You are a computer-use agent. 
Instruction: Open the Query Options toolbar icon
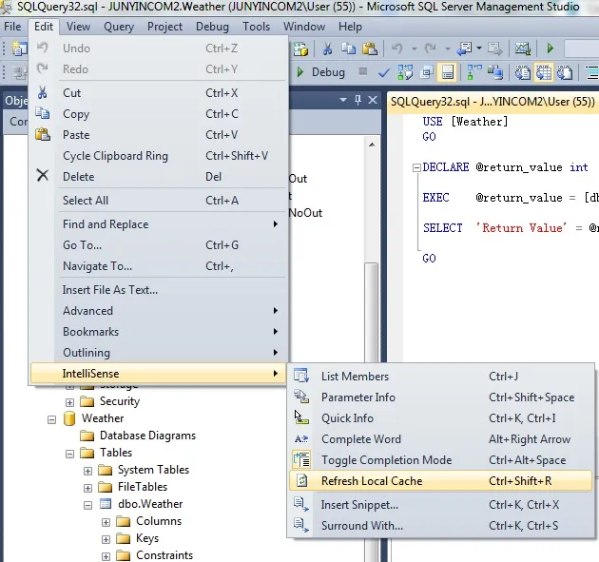[x=426, y=72]
